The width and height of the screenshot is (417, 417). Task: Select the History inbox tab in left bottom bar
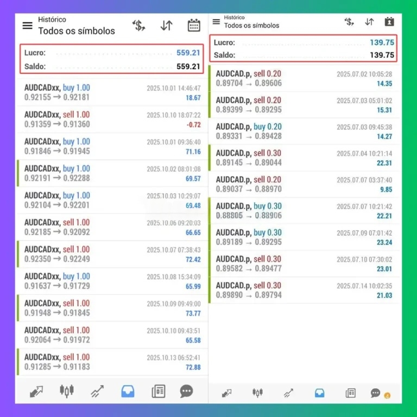[x=128, y=390]
